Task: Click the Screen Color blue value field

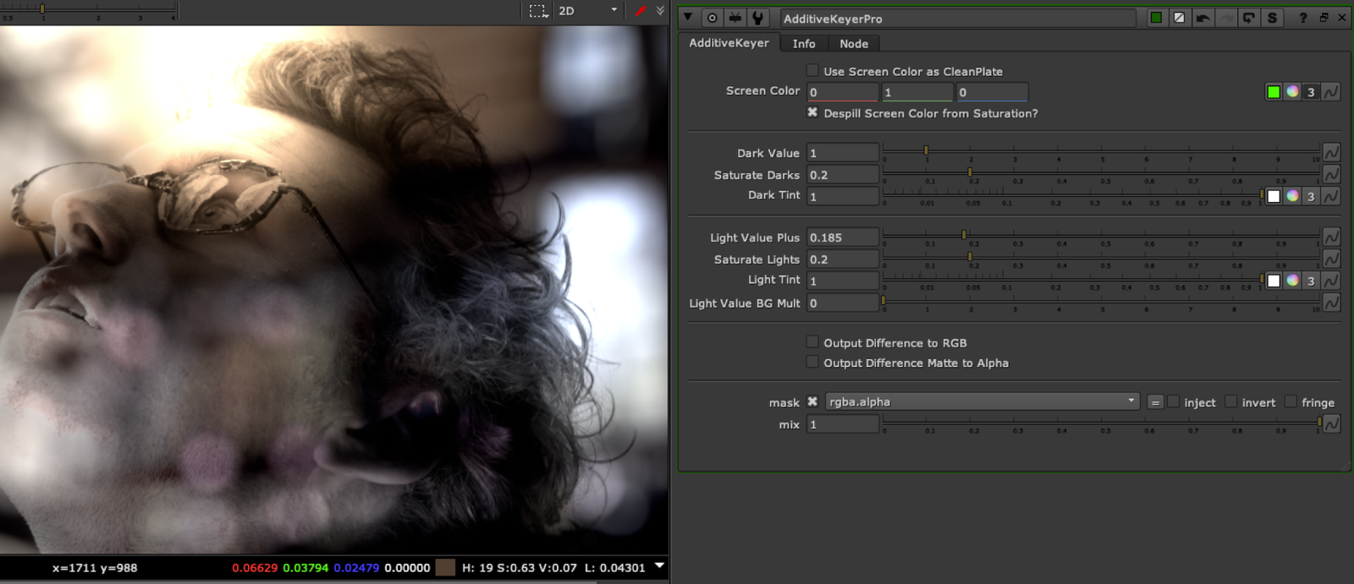Action: click(x=992, y=92)
